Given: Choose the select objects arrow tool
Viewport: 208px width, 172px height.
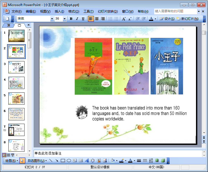Looking at the screenshot, I should [22, 161].
